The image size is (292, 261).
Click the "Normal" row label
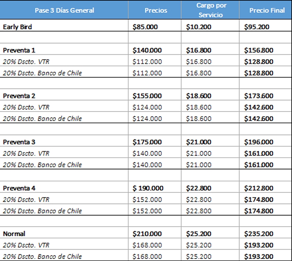pyautogui.click(x=14, y=234)
